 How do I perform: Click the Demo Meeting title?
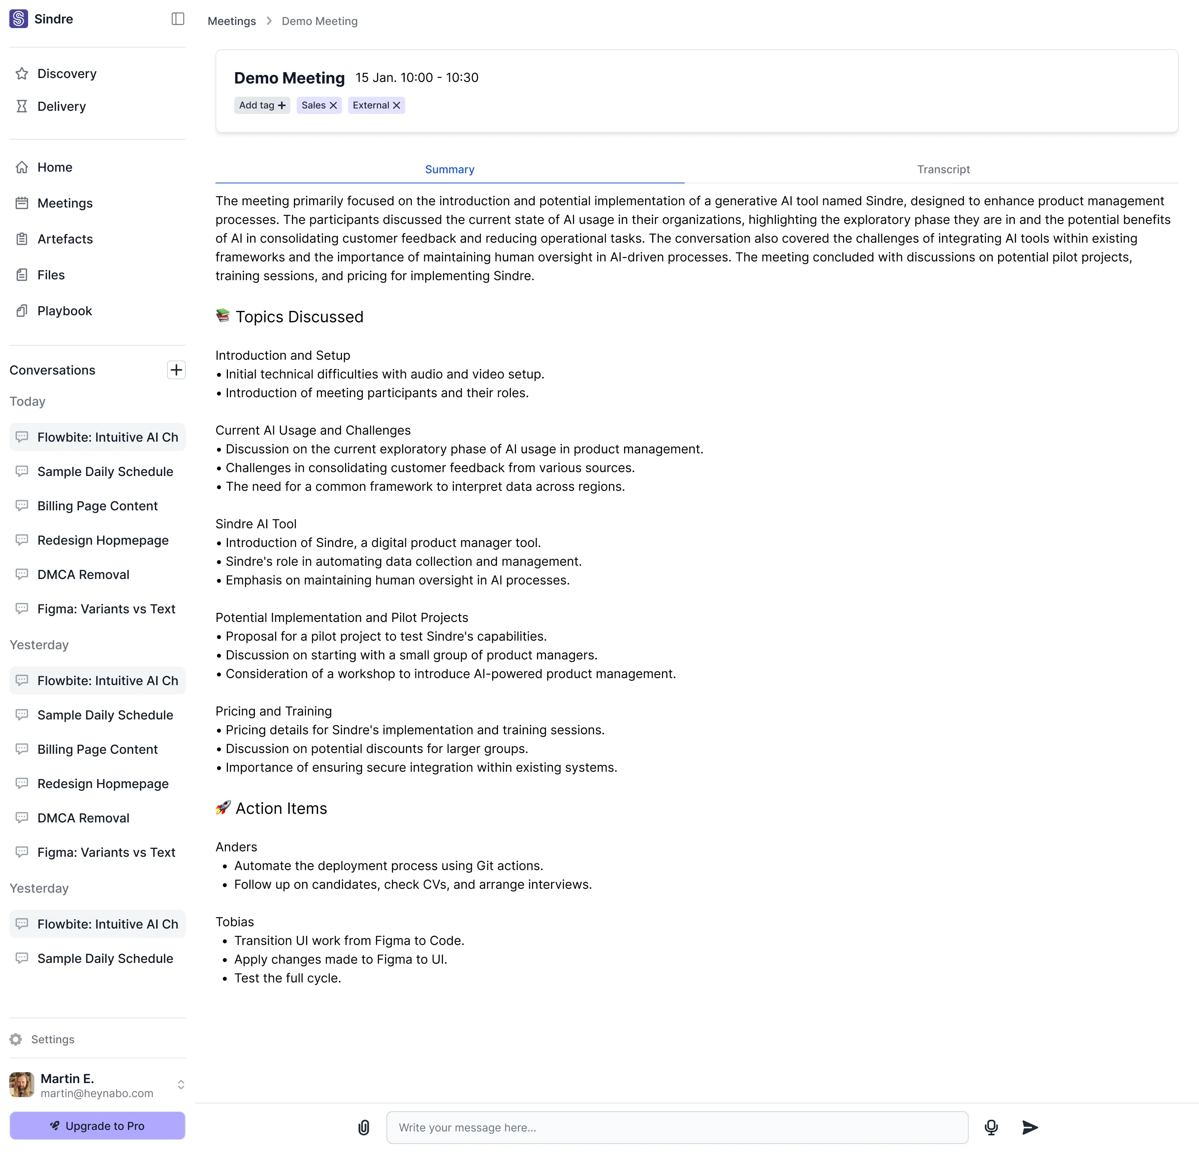(290, 78)
